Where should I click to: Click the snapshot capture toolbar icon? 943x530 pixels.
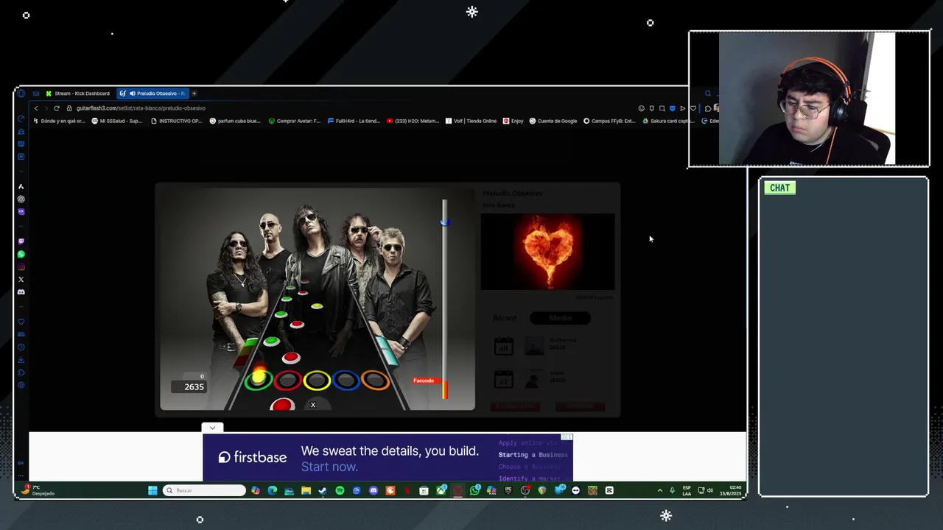point(662,108)
